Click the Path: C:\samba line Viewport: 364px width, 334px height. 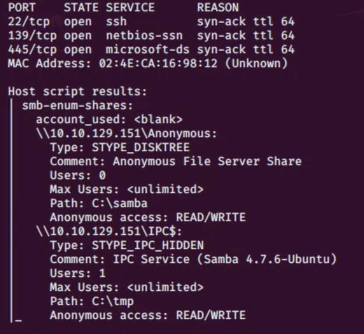[x=98, y=204]
